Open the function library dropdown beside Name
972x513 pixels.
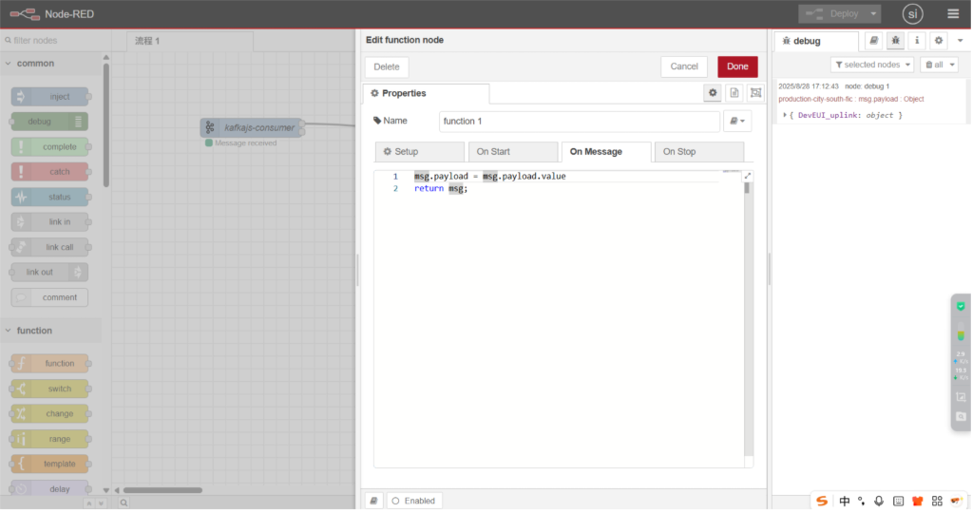coord(737,122)
